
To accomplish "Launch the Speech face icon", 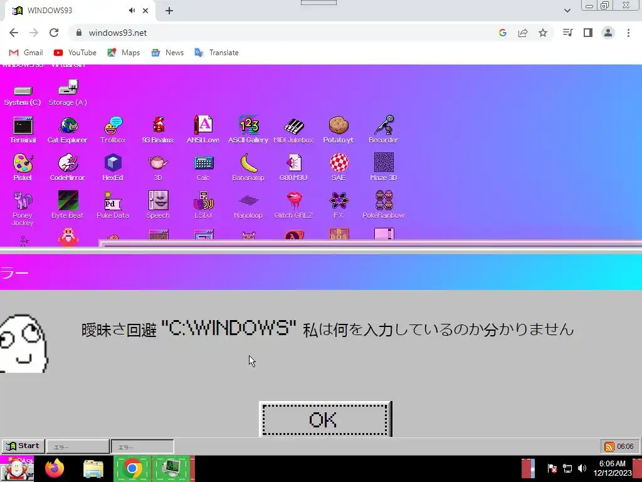I will point(158,205).
